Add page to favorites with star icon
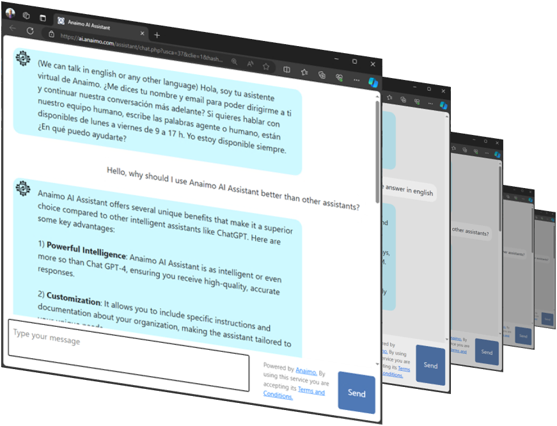The width and height of the screenshot is (557, 426). click(266, 66)
